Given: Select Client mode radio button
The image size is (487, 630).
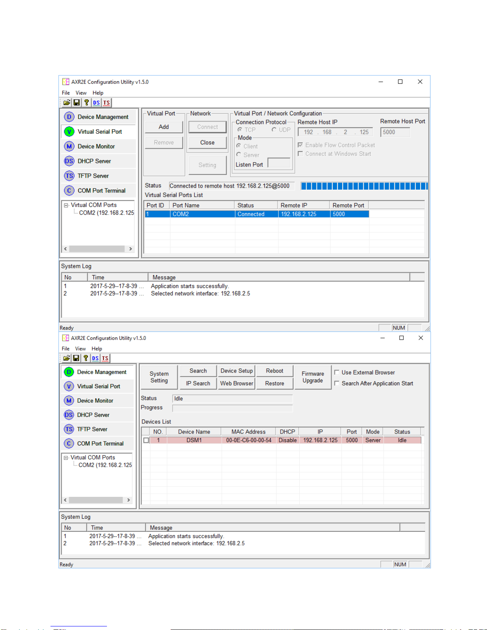Looking at the screenshot, I should click(x=239, y=146).
